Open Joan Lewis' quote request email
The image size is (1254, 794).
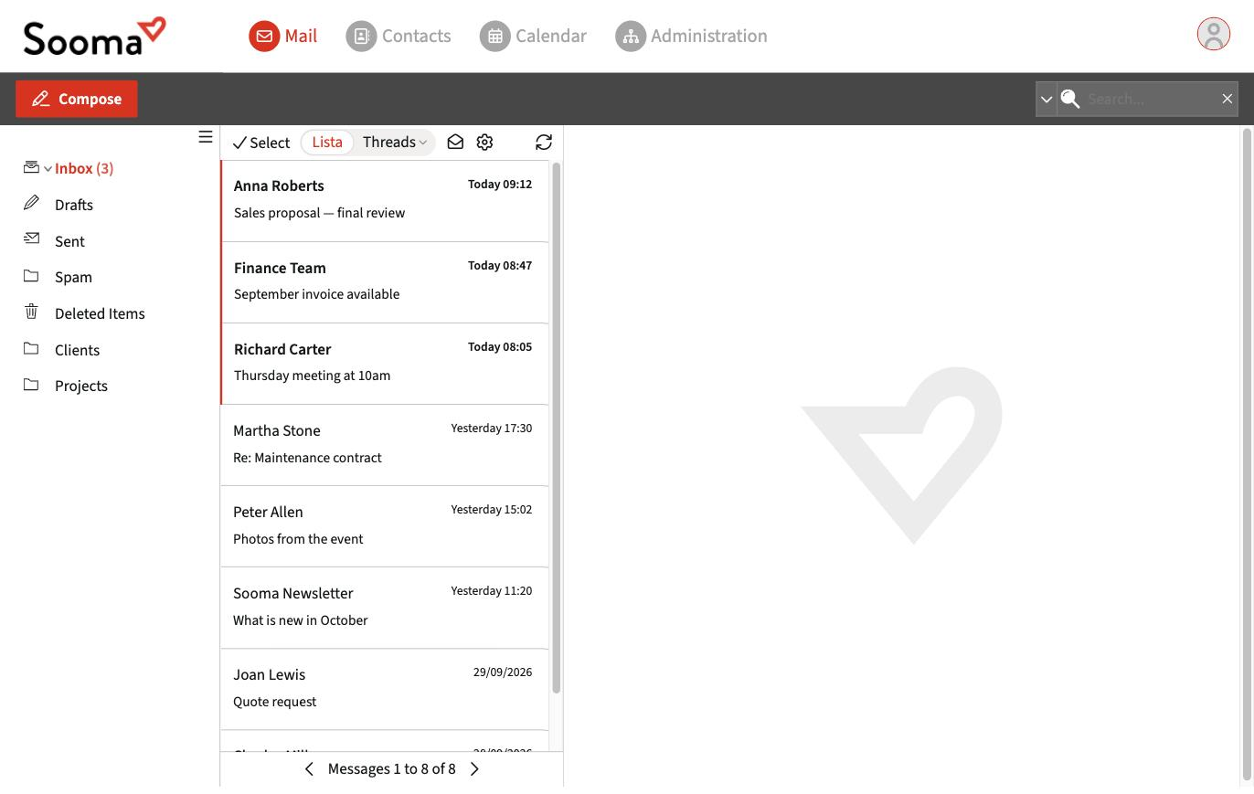click(385, 689)
